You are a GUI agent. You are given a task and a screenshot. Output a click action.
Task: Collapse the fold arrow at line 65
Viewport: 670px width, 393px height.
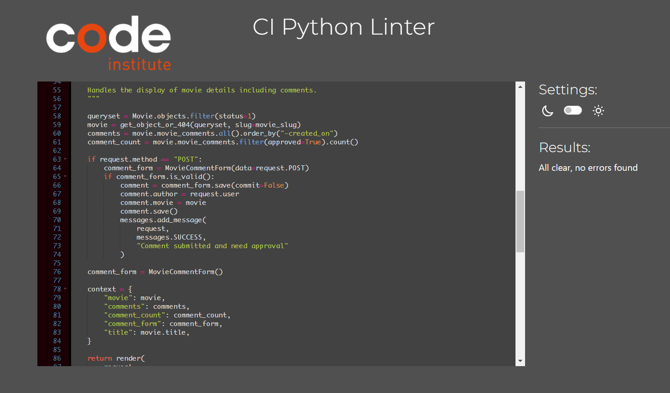pyautogui.click(x=65, y=176)
